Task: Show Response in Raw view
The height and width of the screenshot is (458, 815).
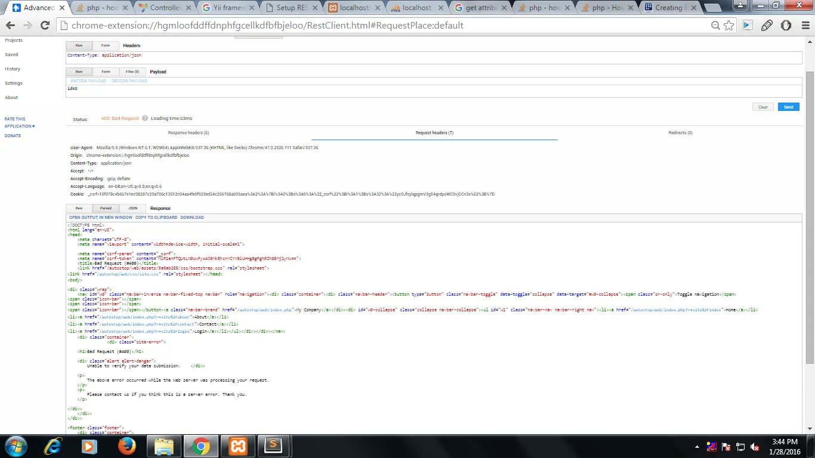Action: coord(79,208)
